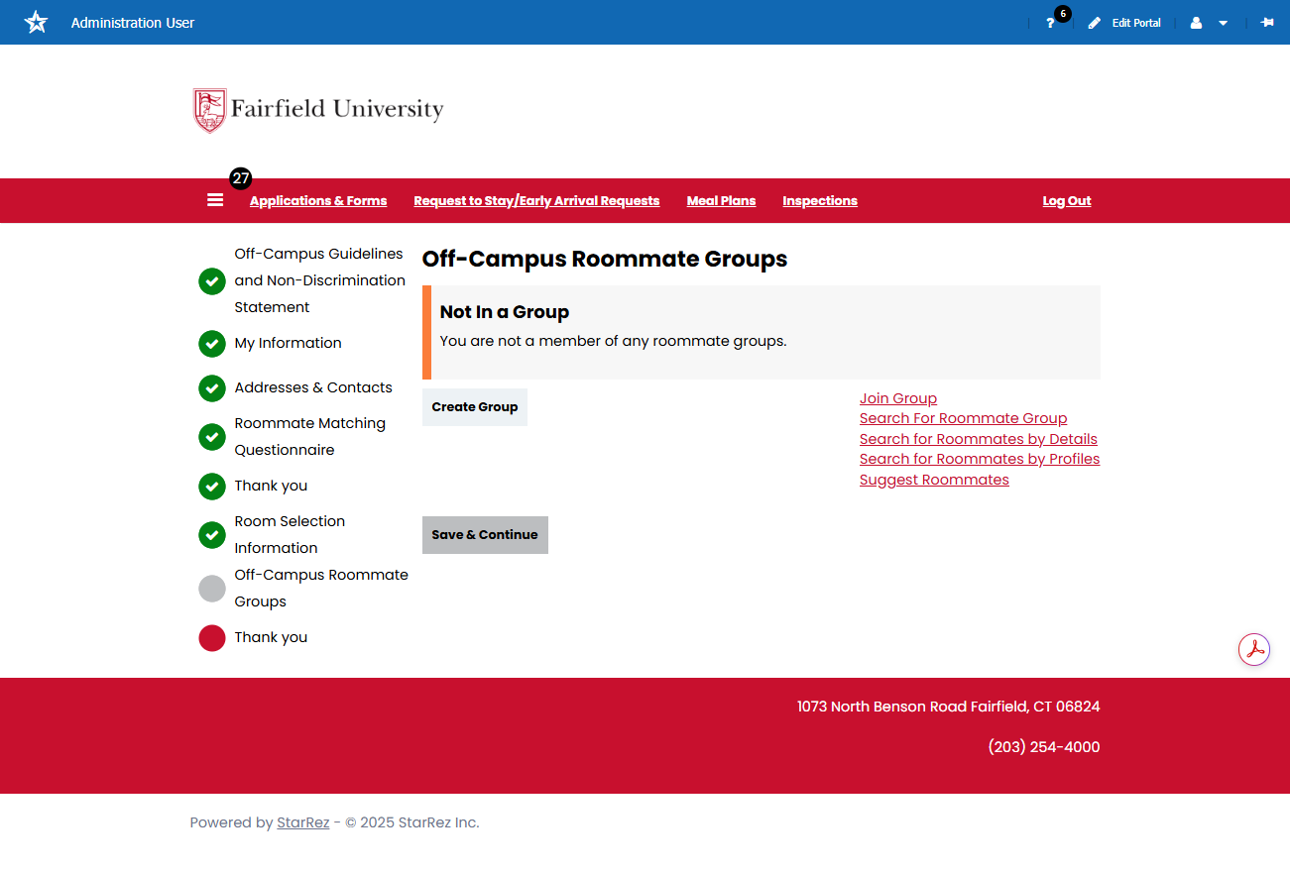Click Save & Continue button
Image resolution: width=1290 pixels, height=873 pixels.
[x=485, y=535]
